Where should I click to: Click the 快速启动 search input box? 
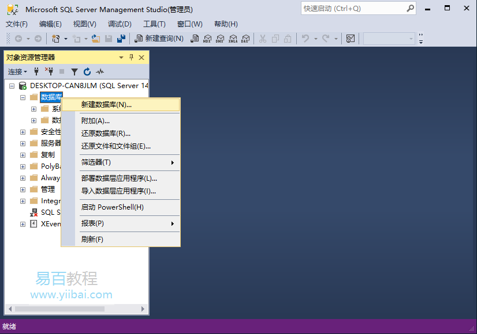pos(353,8)
